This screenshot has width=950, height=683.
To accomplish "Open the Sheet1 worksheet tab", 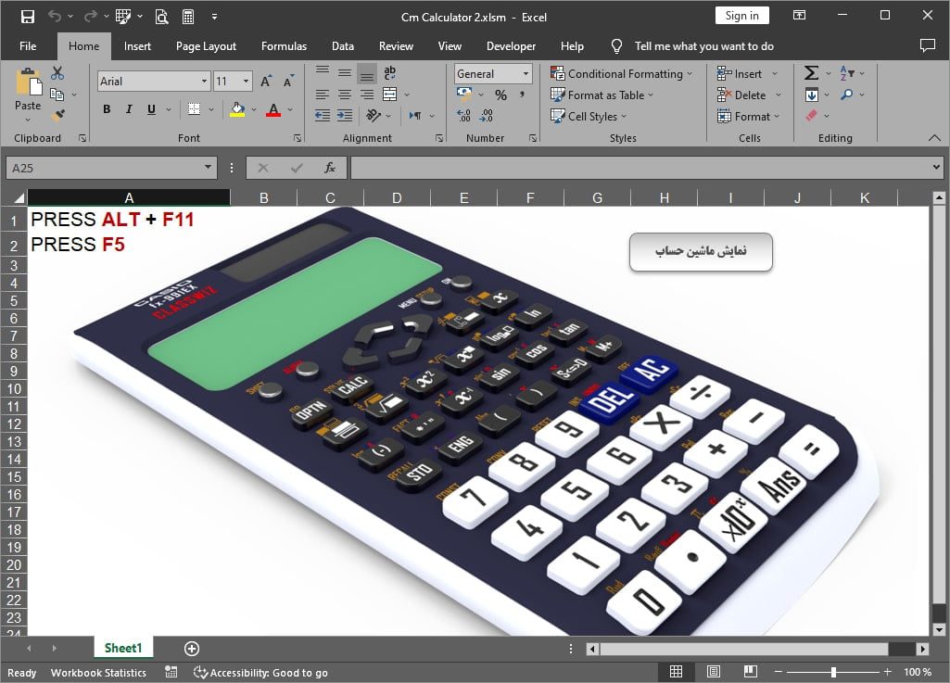I will click(123, 648).
